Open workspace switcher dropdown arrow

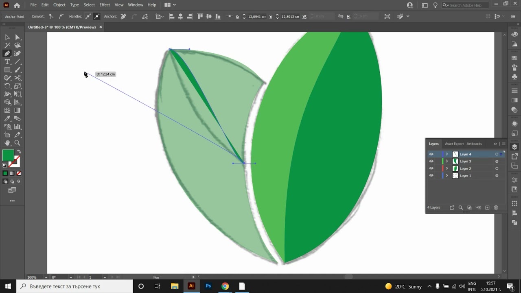[175, 5]
